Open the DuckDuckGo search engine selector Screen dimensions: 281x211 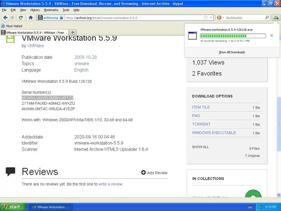(220, 18)
